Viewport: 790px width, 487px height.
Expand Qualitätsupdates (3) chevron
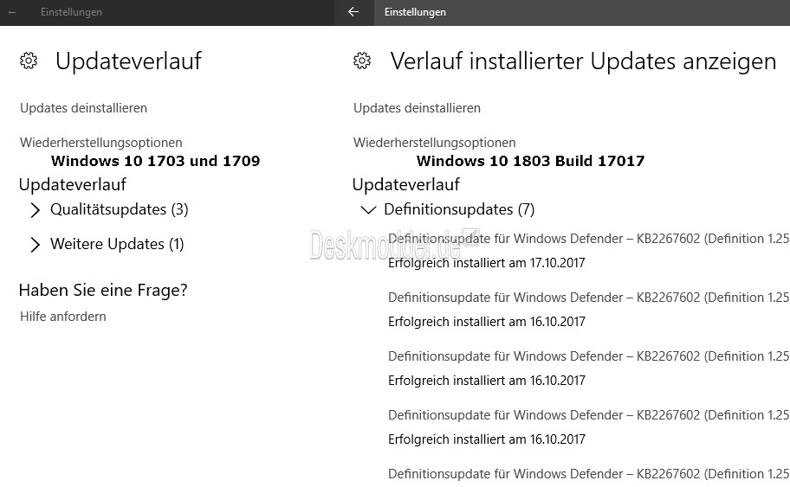[x=35, y=210]
